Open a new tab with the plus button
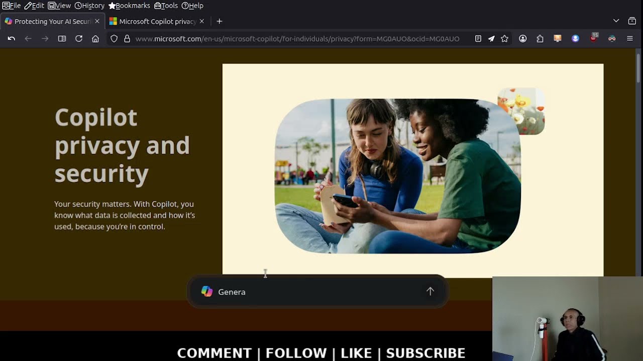Viewport: 643px width, 361px height. (x=219, y=21)
